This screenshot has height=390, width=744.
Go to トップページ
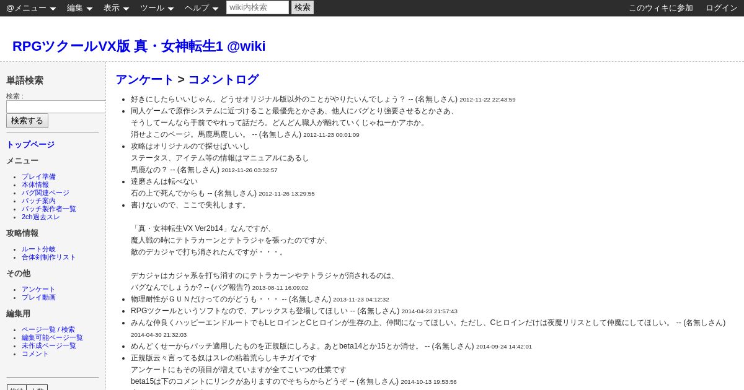coord(30,144)
